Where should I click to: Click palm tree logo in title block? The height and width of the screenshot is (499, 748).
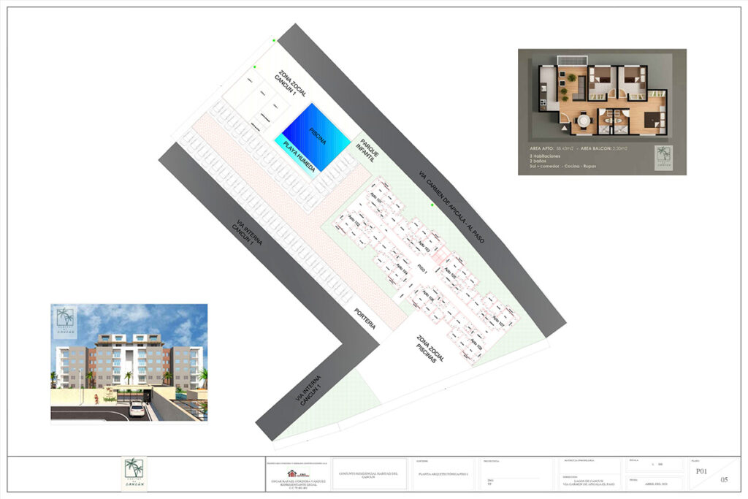coord(133,473)
